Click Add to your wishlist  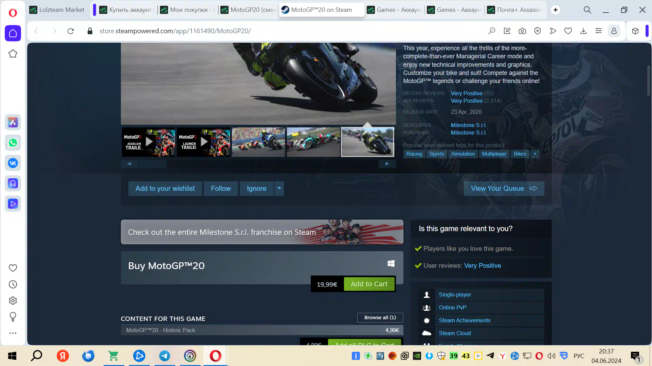165,188
